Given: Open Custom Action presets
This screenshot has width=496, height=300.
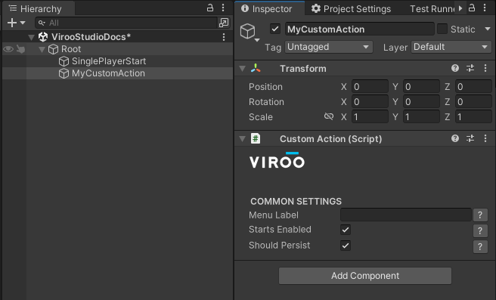Looking at the screenshot, I should 470,138.
